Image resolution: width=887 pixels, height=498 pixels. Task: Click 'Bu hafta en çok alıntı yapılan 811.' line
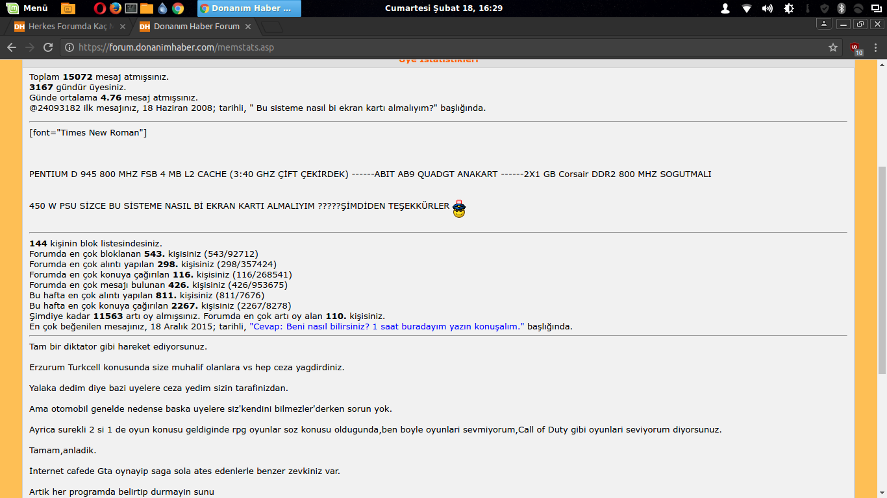147,295
